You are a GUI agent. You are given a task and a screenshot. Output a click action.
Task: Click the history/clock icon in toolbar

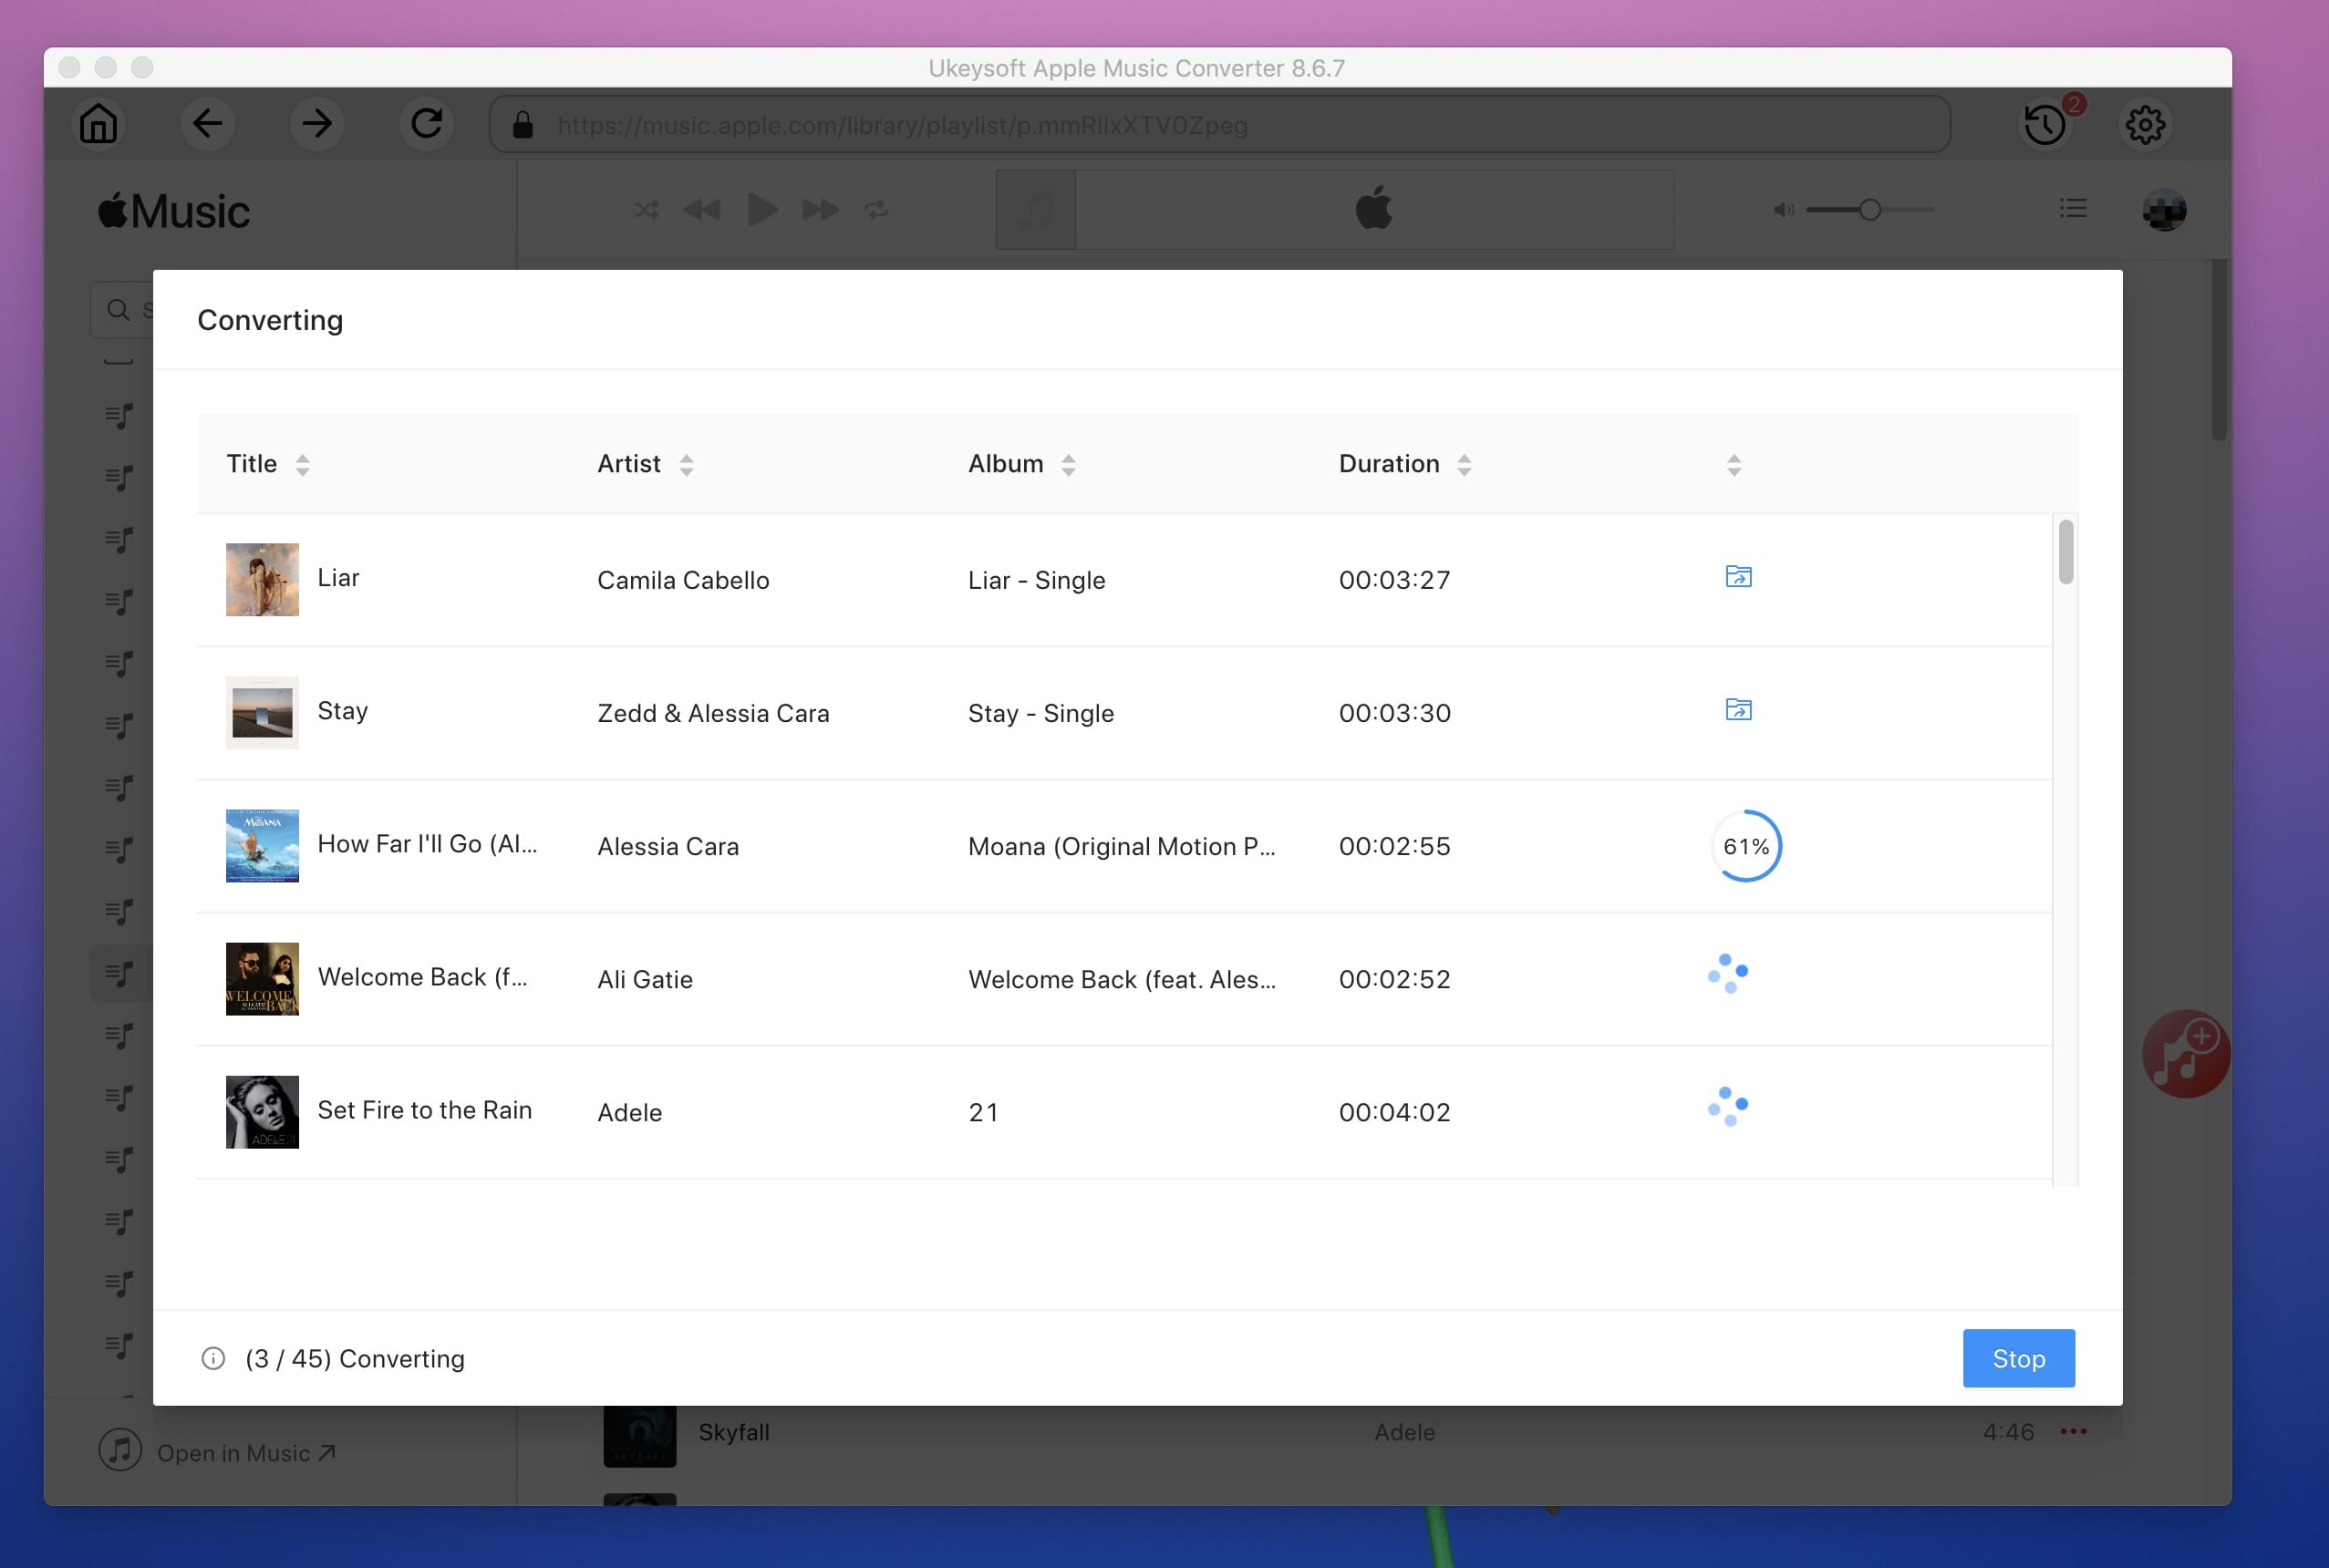[2044, 124]
